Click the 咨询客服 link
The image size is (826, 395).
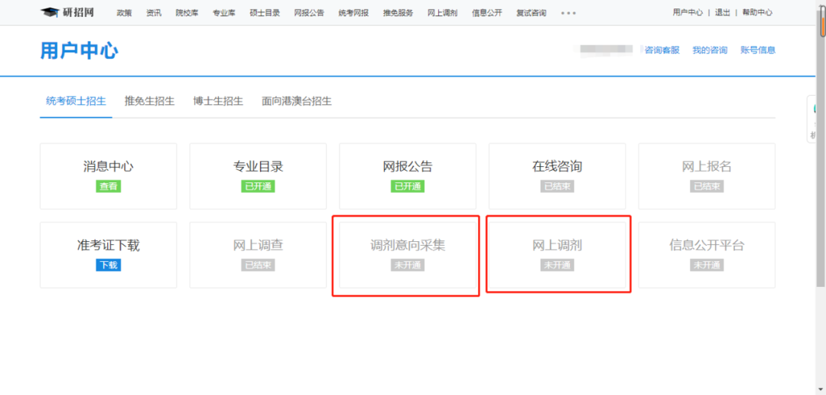(662, 51)
